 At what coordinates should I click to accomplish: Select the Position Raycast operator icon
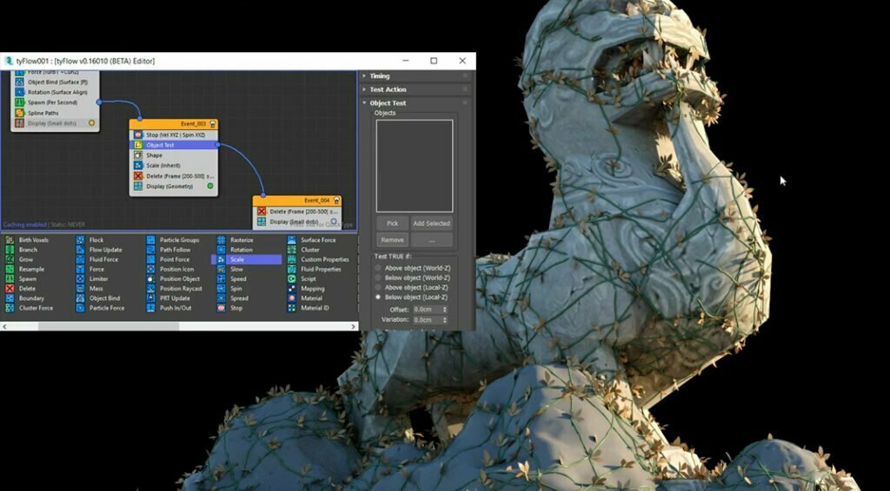click(150, 289)
